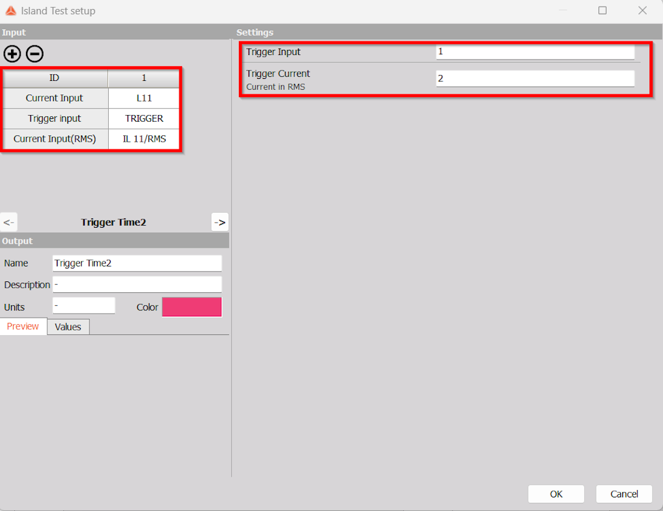Image resolution: width=663 pixels, height=511 pixels.
Task: Select the Preview tab
Action: tap(23, 327)
